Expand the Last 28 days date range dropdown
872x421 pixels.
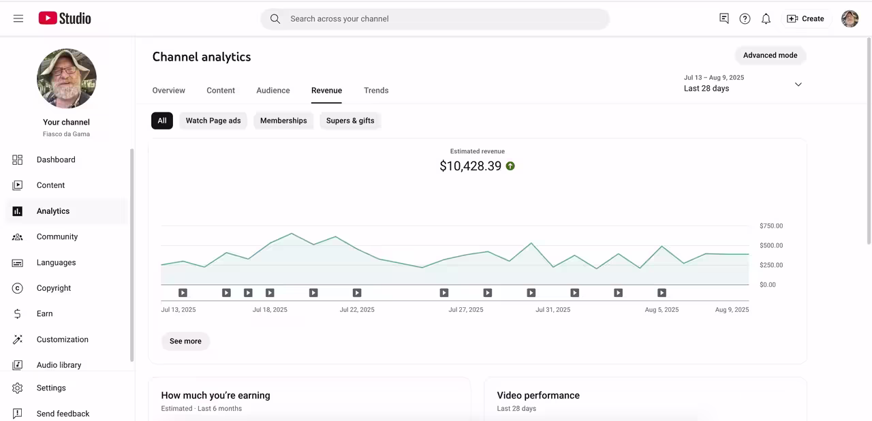pyautogui.click(x=743, y=84)
